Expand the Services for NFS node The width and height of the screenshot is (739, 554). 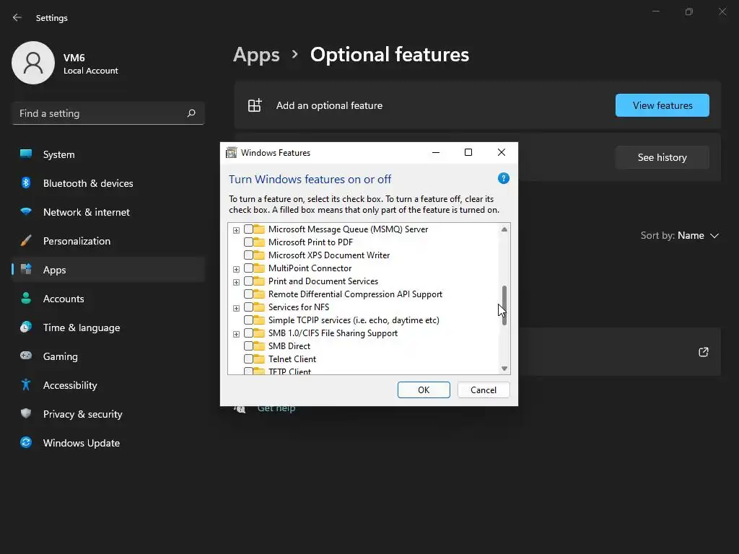tap(236, 308)
